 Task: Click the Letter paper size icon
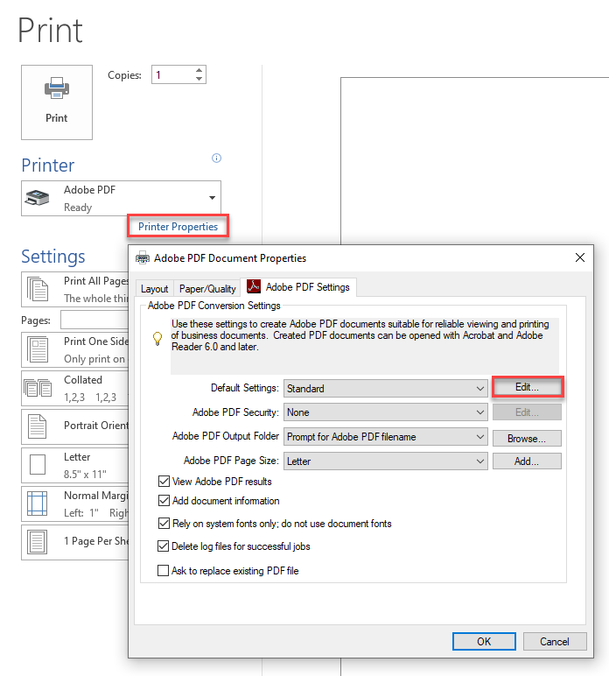point(38,465)
